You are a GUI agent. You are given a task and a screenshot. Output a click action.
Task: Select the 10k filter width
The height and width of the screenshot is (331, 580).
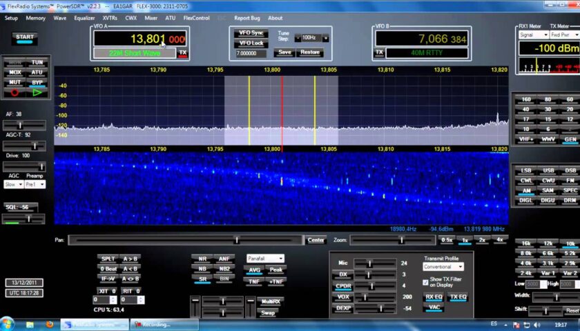570,244
